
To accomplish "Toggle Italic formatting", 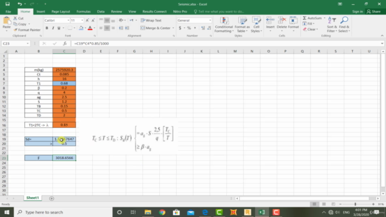I will pos(52,28).
